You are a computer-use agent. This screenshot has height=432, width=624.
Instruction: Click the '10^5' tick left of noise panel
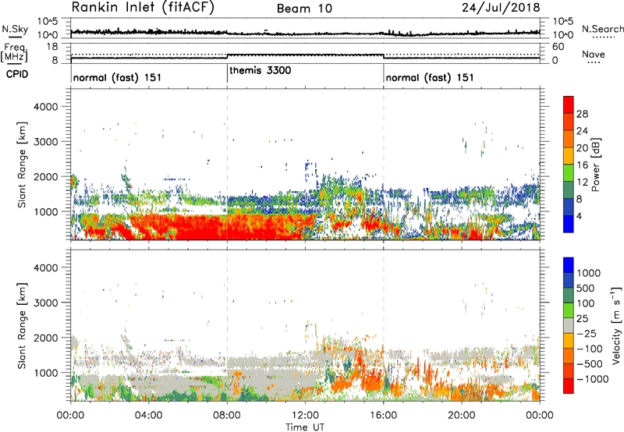48,22
